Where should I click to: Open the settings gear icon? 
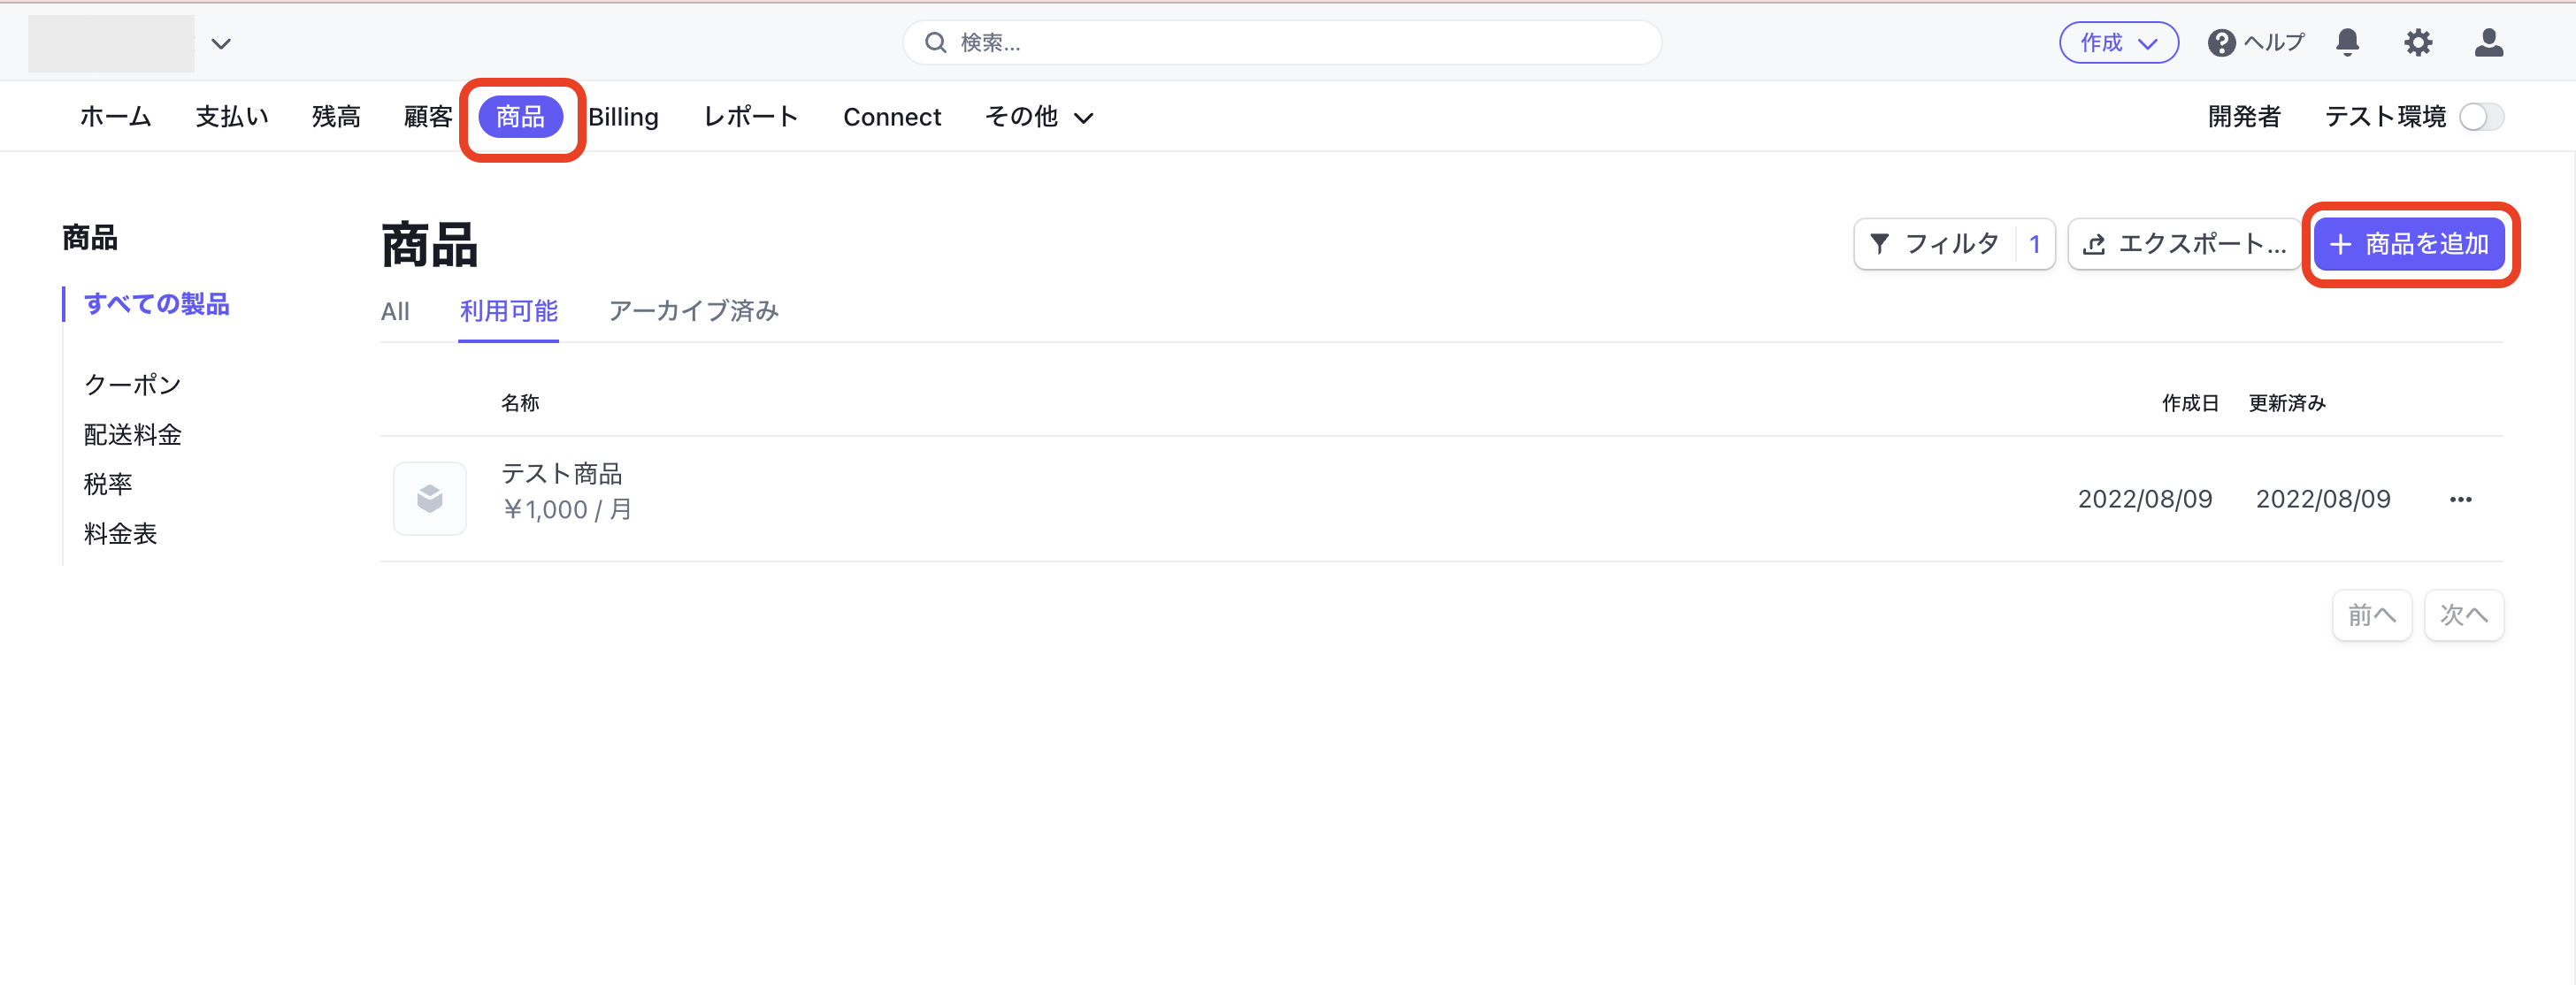2417,42
